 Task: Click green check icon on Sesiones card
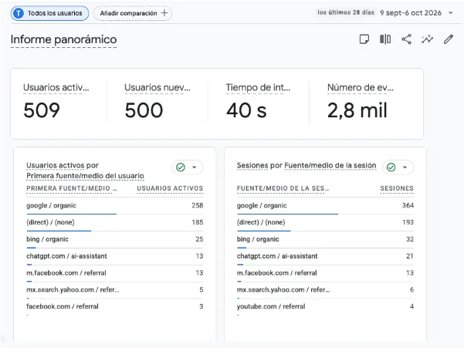point(391,167)
